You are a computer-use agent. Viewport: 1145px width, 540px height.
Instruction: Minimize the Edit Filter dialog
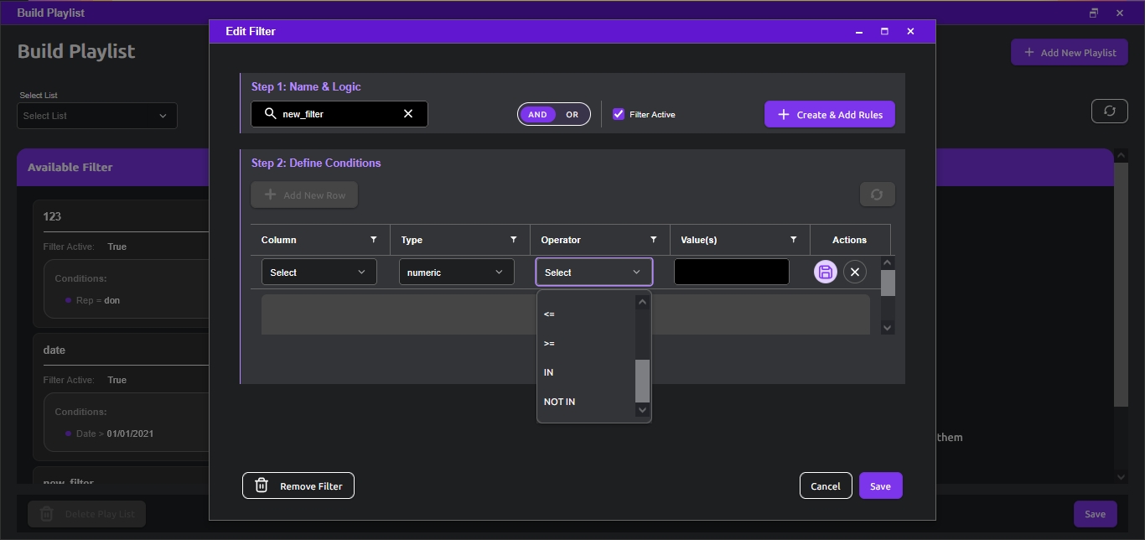(859, 31)
